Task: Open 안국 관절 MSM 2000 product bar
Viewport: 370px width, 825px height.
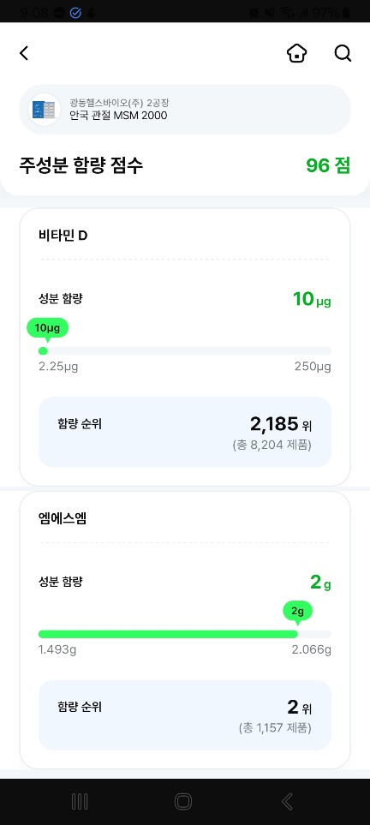Action: coord(185,110)
